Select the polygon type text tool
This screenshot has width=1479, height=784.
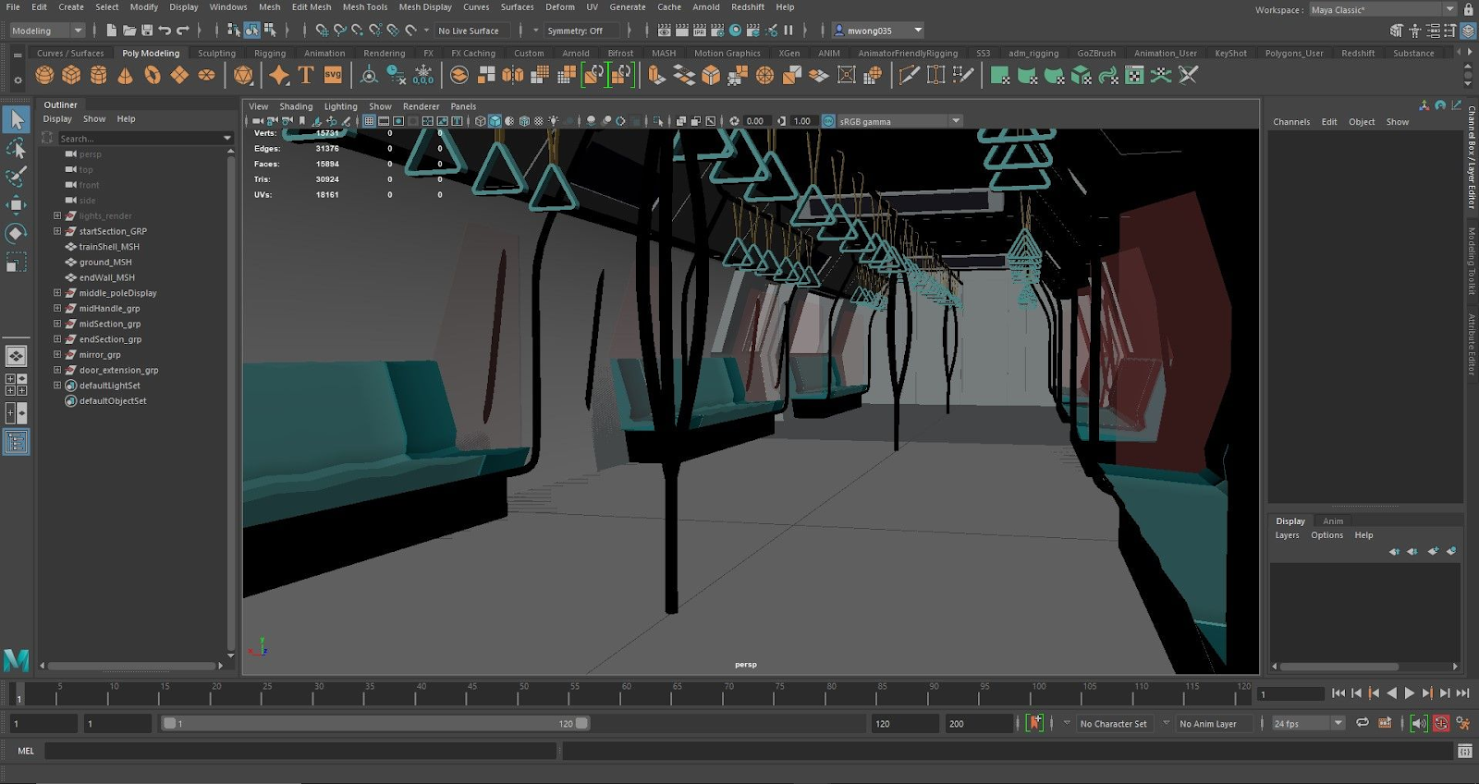306,75
